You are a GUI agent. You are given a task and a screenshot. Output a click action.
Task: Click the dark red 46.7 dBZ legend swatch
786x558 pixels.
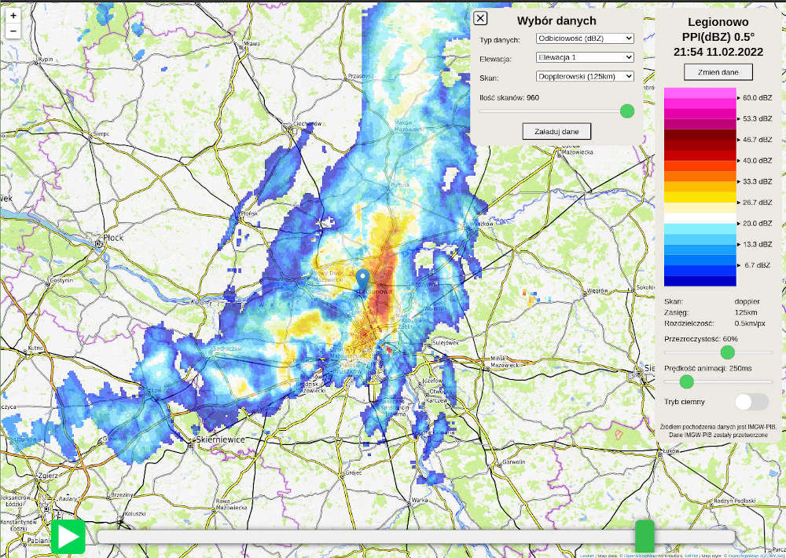pyautogui.click(x=700, y=139)
